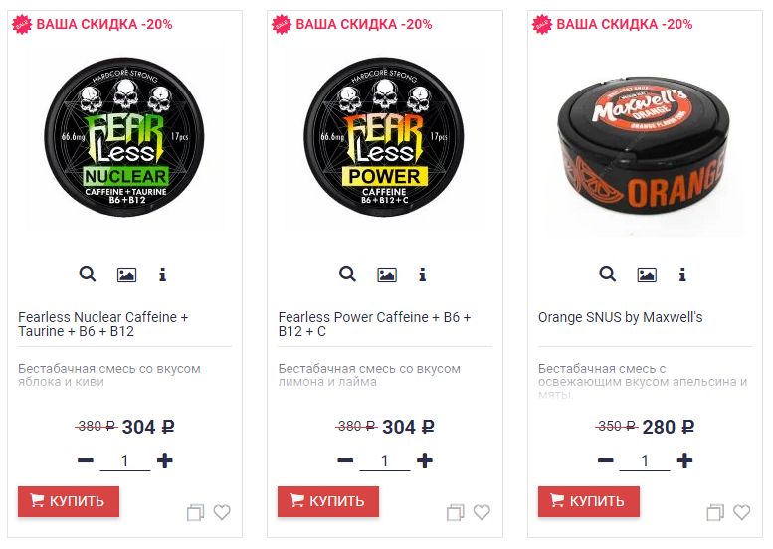Add Fearless Nuclear to favorites heart
This screenshot has width=773, height=549.
(222, 512)
